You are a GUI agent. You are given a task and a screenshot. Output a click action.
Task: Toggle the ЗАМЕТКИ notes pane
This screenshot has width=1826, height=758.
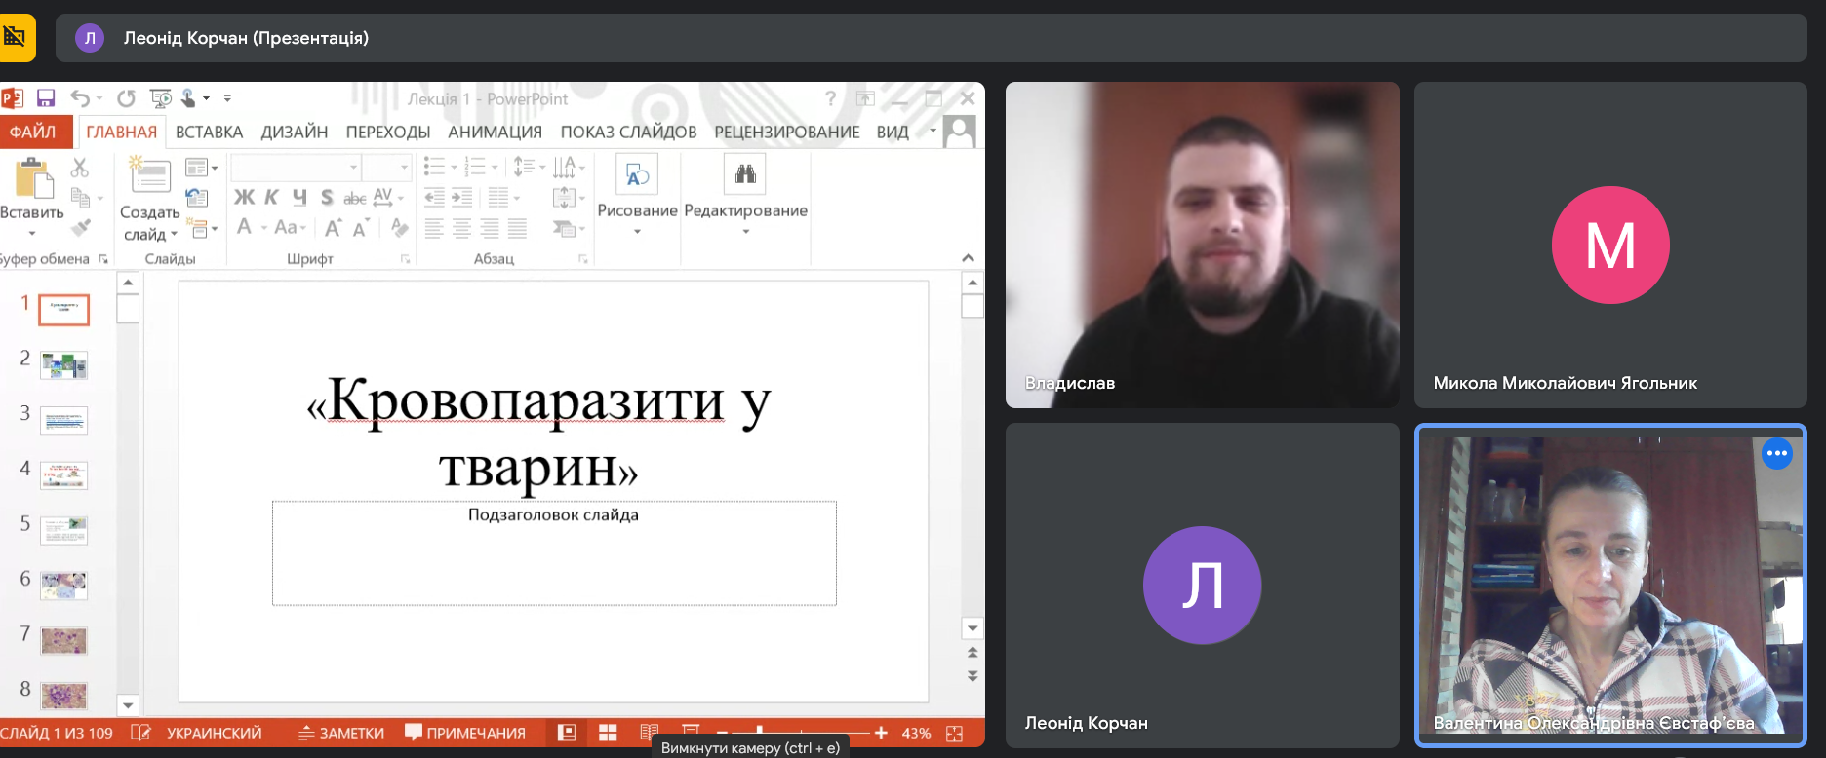click(x=341, y=733)
